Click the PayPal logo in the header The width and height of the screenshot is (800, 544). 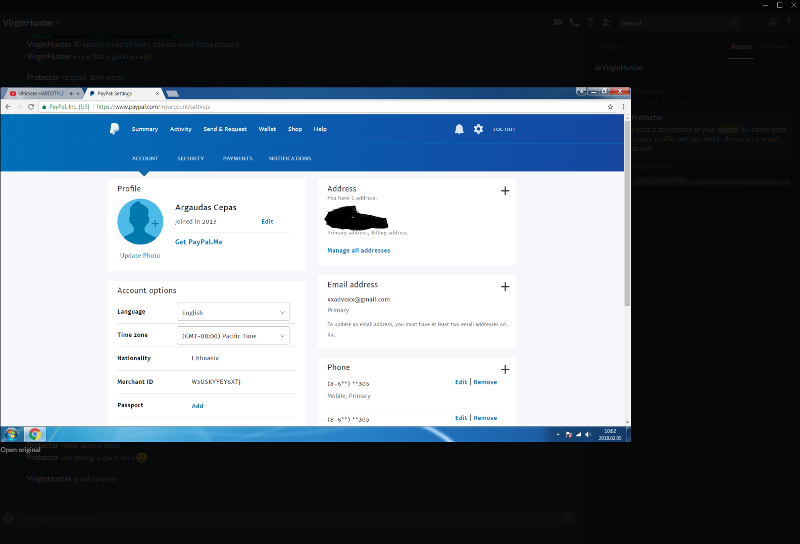tap(115, 129)
